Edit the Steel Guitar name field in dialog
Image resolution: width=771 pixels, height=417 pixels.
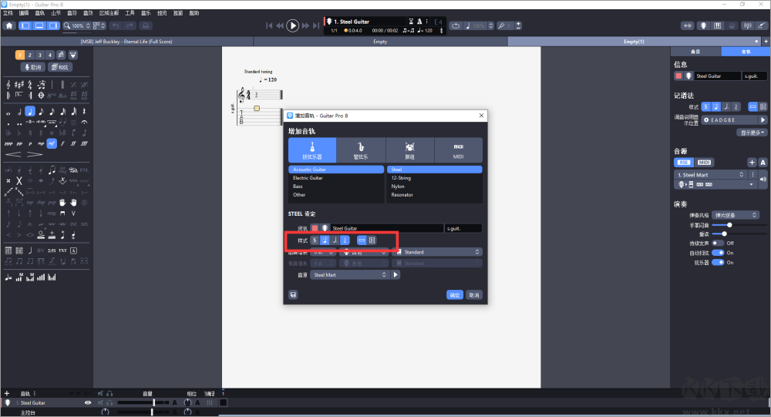386,228
